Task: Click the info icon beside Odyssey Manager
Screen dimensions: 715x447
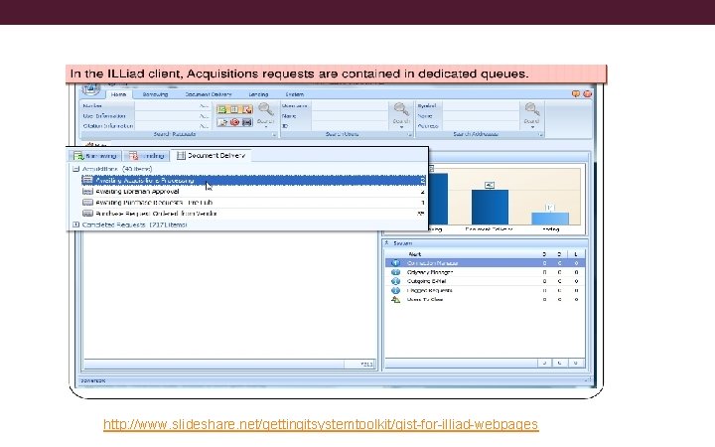Action: pyautogui.click(x=395, y=272)
